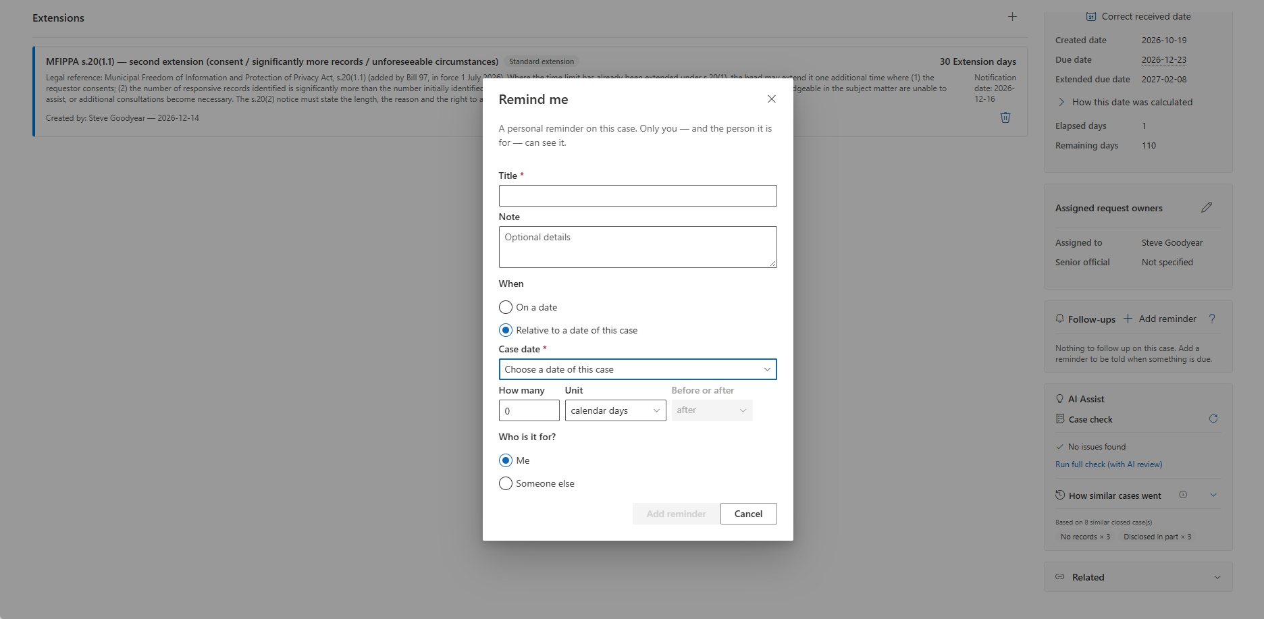
Task: Choose Me as reminder recipient
Action: pyautogui.click(x=506, y=460)
